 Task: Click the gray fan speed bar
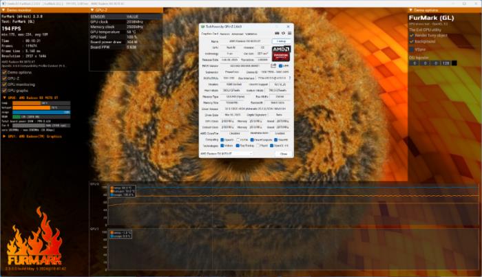41,126
